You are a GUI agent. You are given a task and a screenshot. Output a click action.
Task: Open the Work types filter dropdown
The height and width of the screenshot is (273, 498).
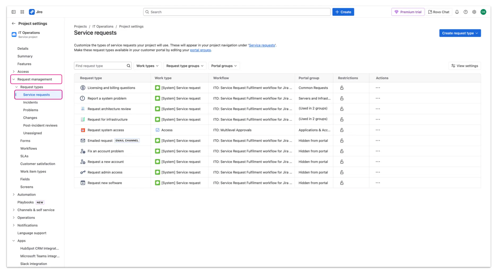pos(147,66)
